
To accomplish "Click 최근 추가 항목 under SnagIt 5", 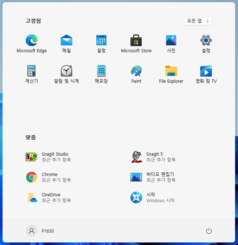I will coord(161,160).
